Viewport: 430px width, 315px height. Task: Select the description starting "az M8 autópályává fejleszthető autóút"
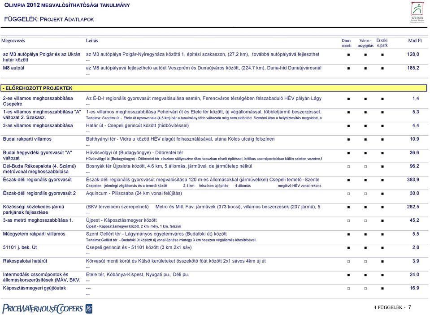pos(204,68)
